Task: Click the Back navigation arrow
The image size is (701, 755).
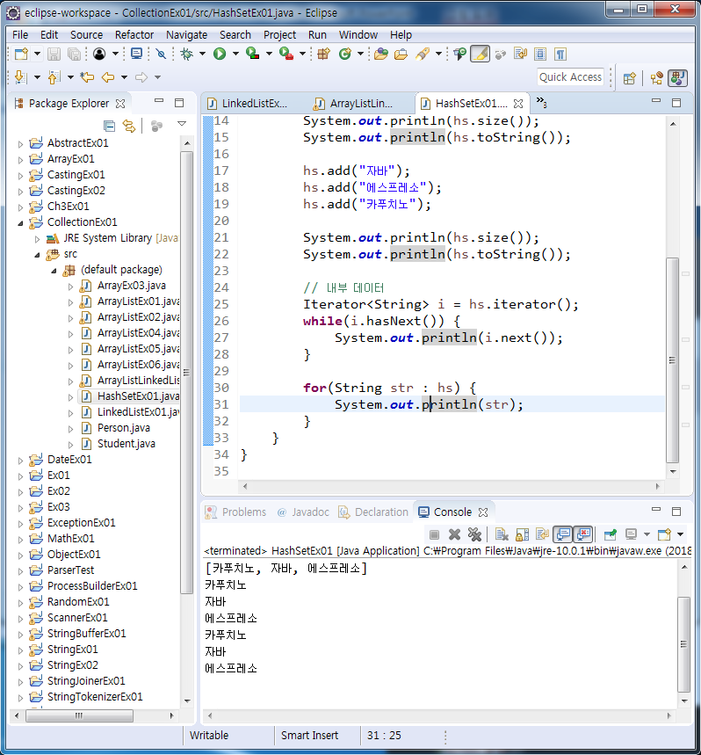Action: click(x=108, y=77)
